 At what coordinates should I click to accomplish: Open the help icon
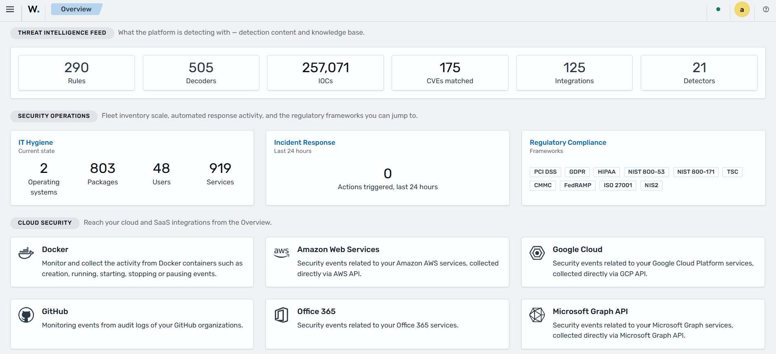766,9
